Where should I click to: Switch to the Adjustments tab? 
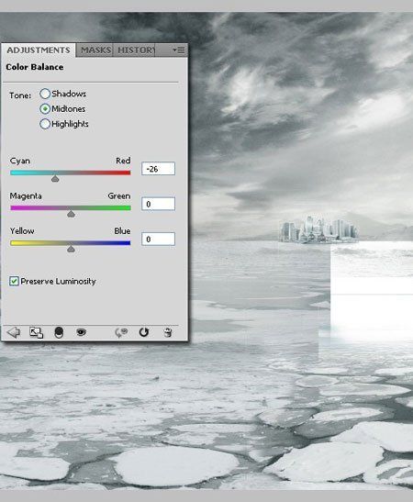coord(39,50)
